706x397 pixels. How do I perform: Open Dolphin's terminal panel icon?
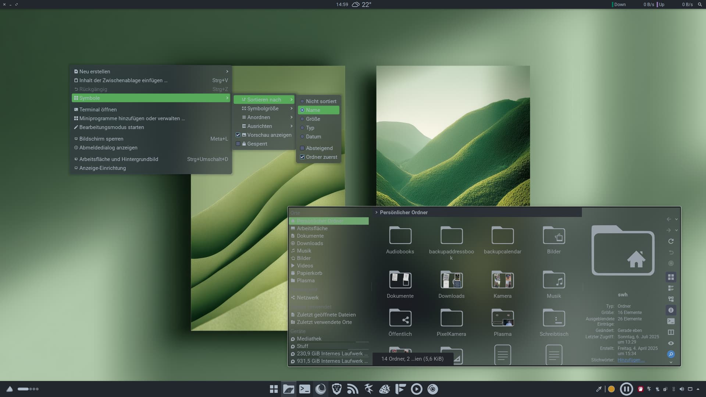tap(671, 321)
